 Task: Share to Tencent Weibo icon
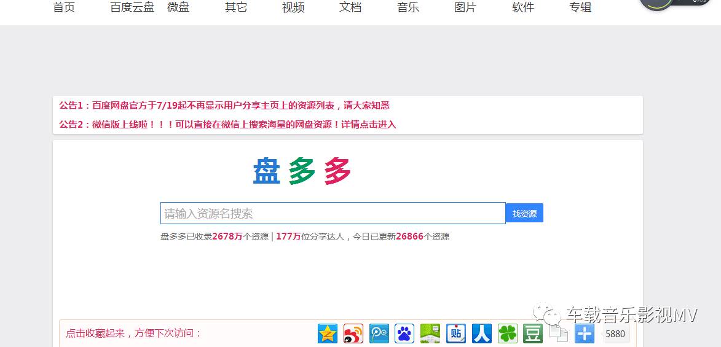379,333
